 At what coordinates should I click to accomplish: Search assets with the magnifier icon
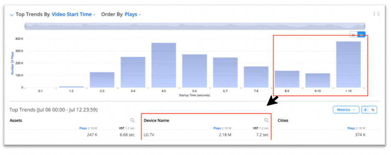point(132,120)
